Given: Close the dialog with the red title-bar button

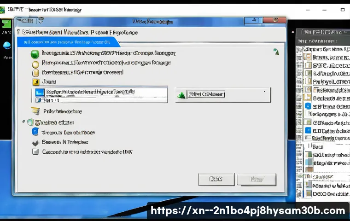Looking at the screenshot, I should coord(274,20).
